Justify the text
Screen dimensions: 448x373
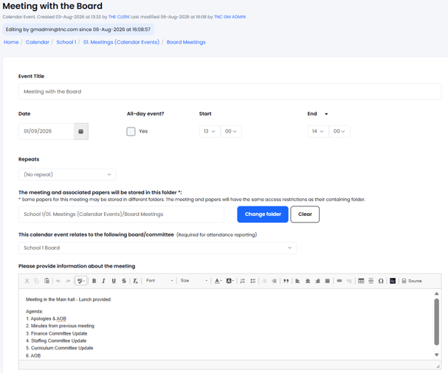coord(328,281)
